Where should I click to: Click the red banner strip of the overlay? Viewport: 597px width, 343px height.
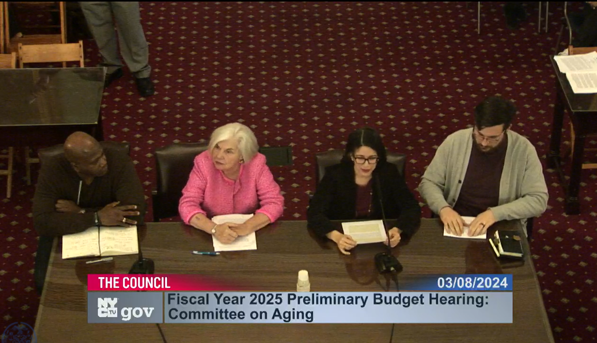[x=217, y=283]
